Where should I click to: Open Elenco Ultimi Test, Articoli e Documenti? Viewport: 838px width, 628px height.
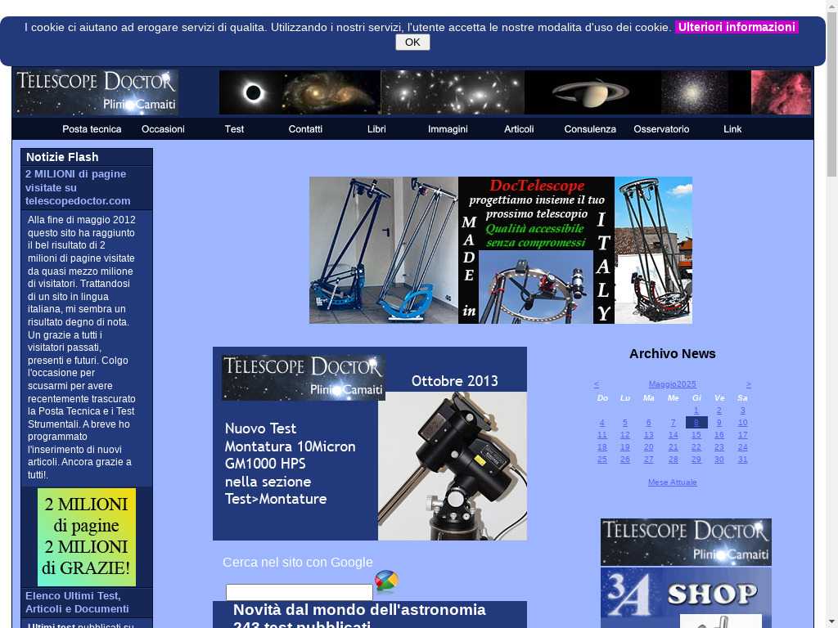(77, 603)
